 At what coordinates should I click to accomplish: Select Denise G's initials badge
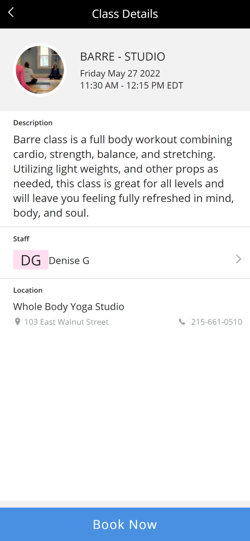coord(31,260)
